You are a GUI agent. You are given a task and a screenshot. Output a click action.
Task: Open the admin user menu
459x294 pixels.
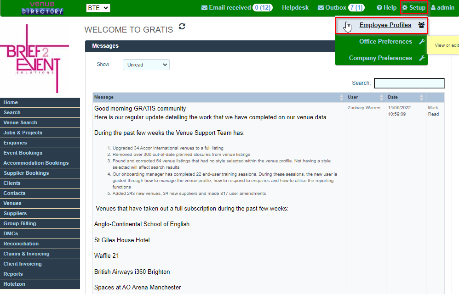click(442, 8)
